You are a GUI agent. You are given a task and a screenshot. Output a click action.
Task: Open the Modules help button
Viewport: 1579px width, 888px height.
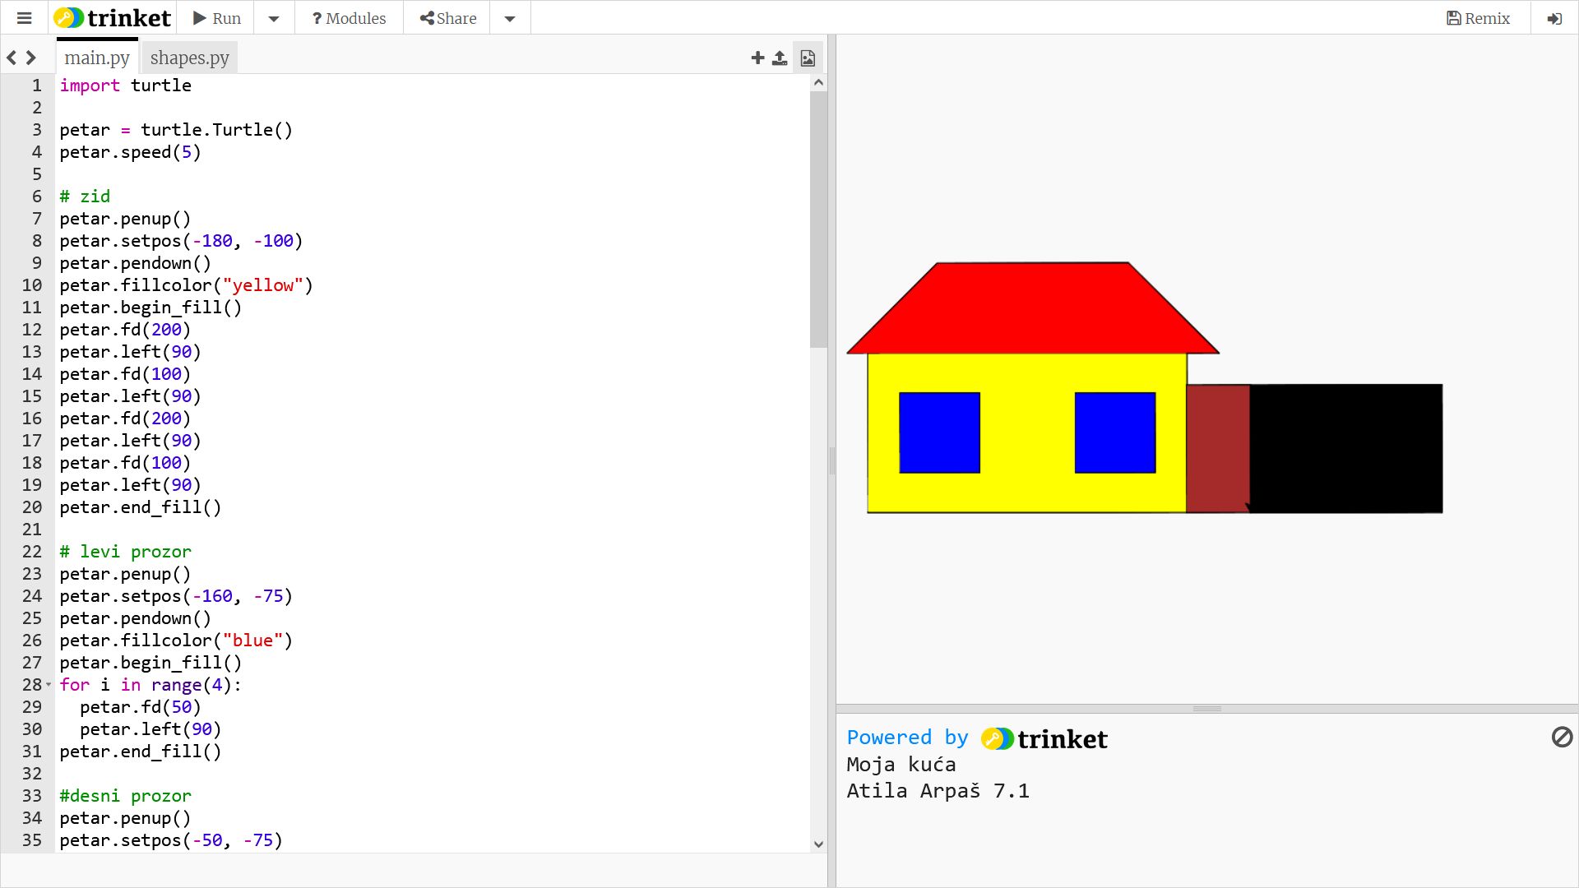[349, 18]
